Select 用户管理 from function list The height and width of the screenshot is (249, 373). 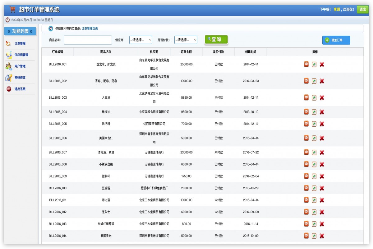tap(20, 66)
